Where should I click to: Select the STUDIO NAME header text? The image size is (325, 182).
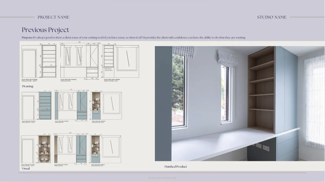click(272, 17)
